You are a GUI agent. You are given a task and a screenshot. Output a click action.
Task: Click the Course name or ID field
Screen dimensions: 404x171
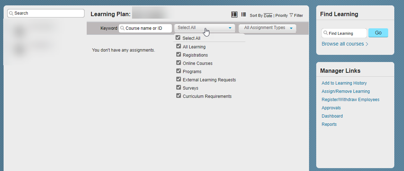click(x=146, y=28)
